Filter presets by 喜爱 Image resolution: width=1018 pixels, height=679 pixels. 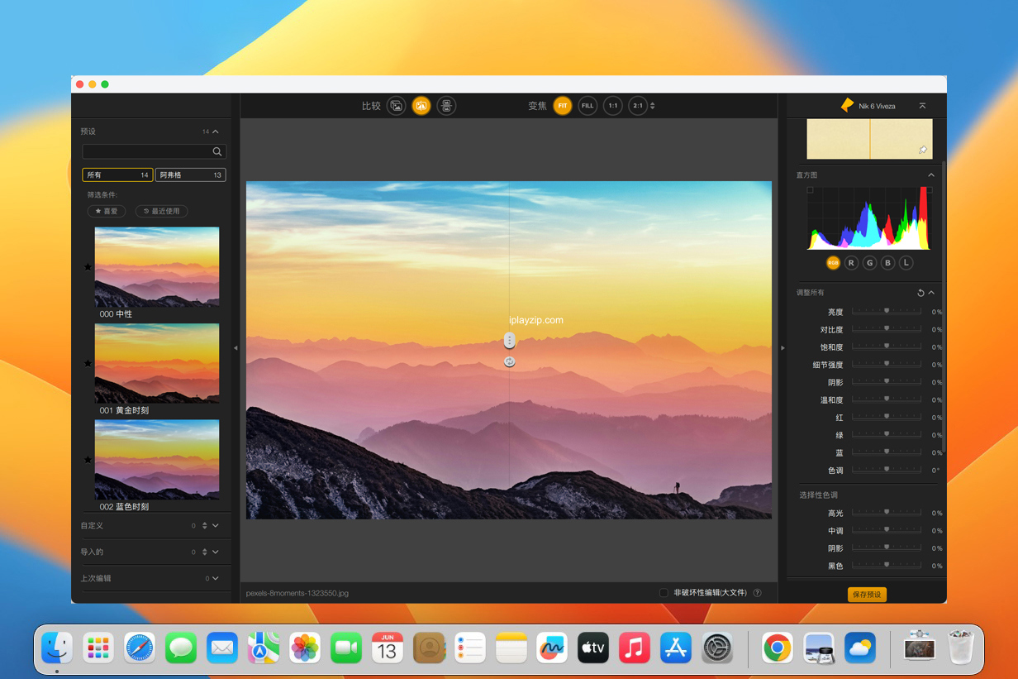coord(107,211)
